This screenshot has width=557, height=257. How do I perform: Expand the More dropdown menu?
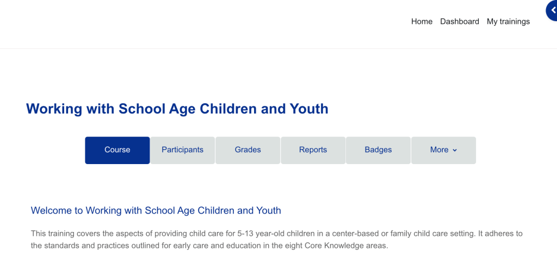pyautogui.click(x=443, y=150)
